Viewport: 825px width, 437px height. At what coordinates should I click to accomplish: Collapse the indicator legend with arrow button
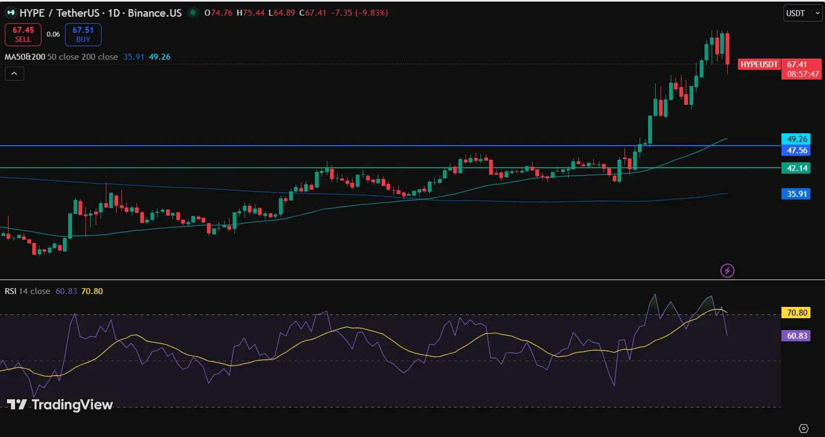15,74
